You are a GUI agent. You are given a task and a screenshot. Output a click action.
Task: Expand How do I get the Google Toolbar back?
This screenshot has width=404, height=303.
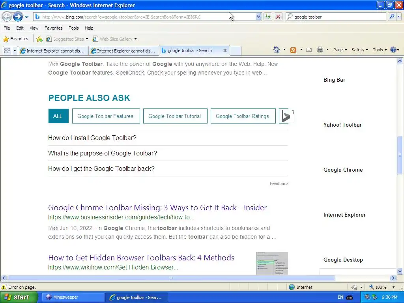click(168, 169)
